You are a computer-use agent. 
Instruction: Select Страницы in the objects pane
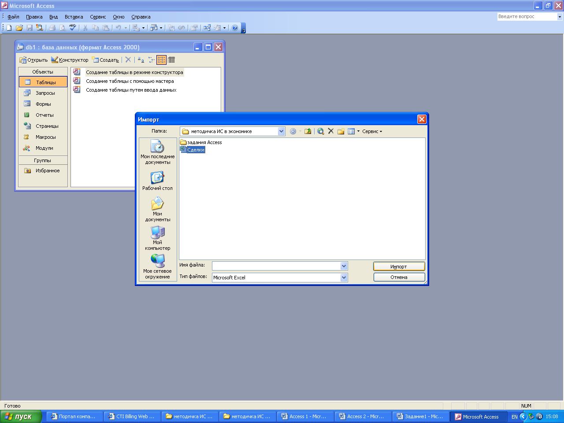click(x=43, y=126)
